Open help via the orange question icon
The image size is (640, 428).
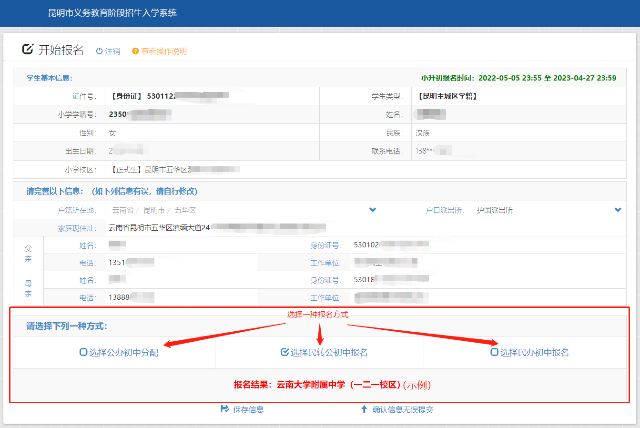135,51
